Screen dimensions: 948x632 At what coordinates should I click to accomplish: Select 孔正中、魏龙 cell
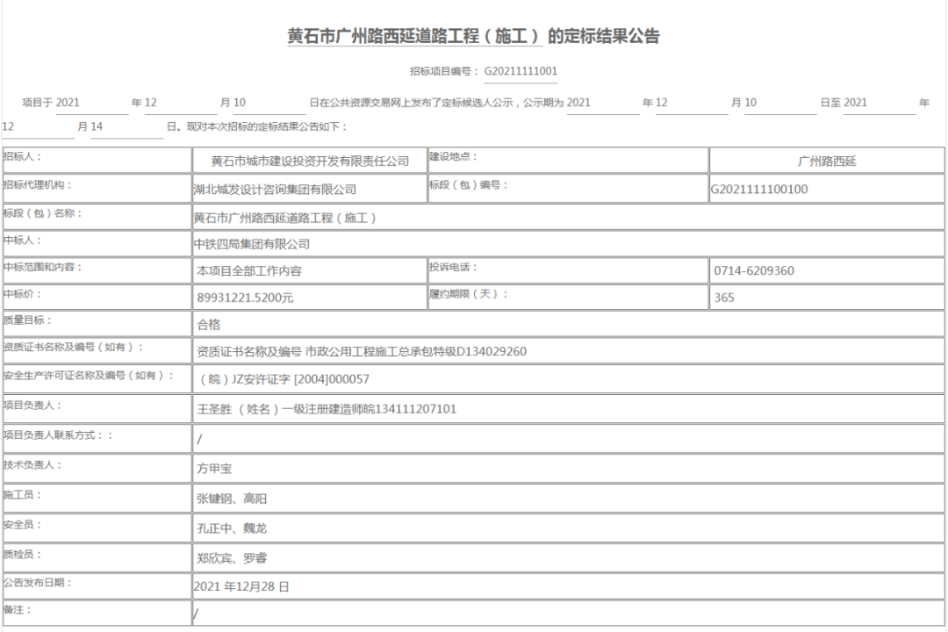[568, 528]
